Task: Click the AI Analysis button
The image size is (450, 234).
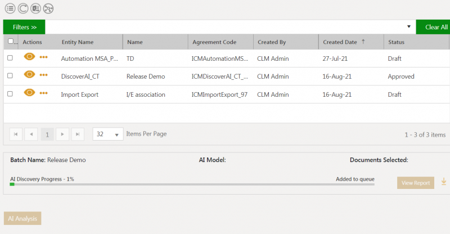Action: click(22, 218)
